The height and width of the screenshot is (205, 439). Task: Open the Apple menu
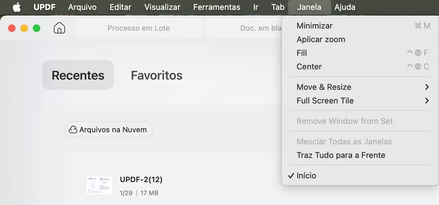click(x=17, y=7)
